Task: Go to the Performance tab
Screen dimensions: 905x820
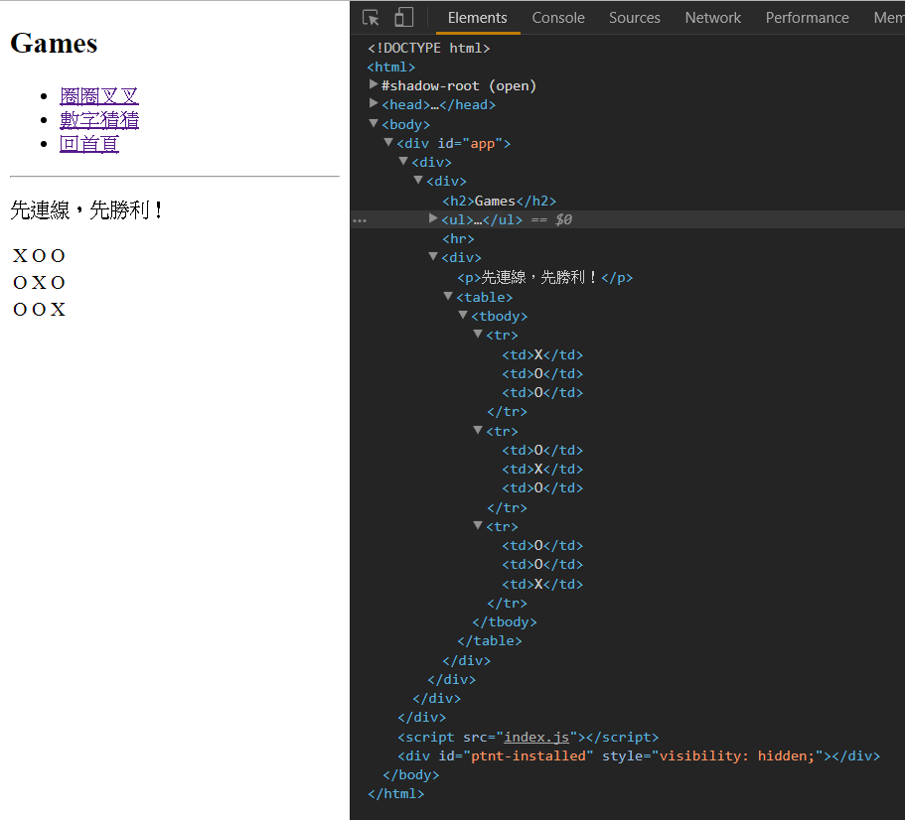Action: pos(807,18)
